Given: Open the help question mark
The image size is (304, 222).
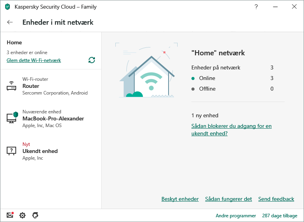Looking at the screenshot, I should (256, 7).
